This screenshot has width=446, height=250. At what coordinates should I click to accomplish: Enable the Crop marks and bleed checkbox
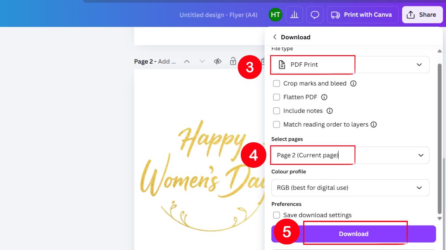[277, 83]
